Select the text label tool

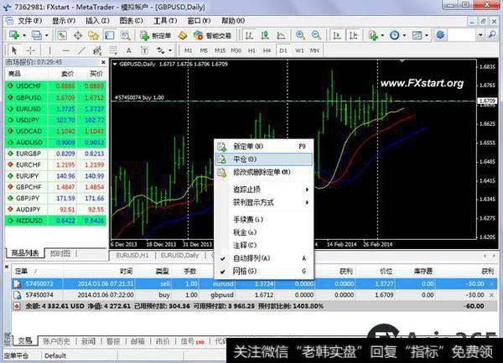pyautogui.click(x=144, y=50)
